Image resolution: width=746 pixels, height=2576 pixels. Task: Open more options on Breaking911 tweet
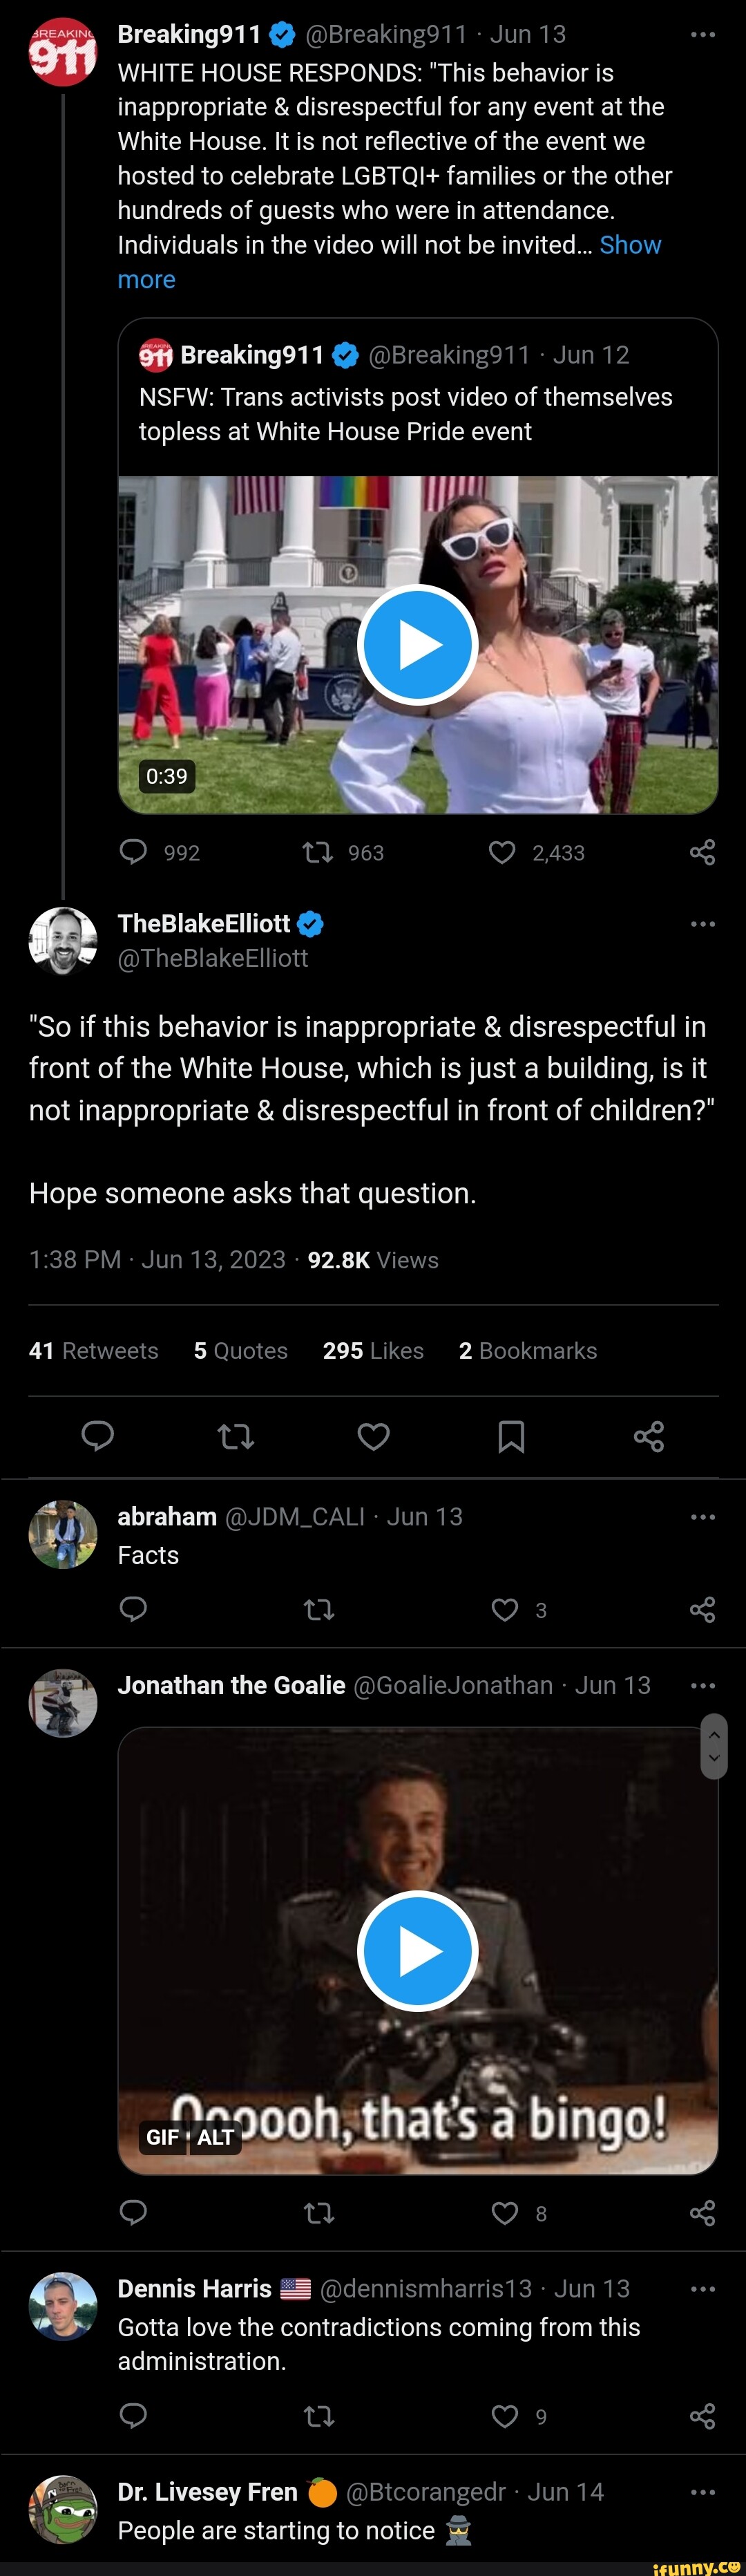click(x=702, y=35)
